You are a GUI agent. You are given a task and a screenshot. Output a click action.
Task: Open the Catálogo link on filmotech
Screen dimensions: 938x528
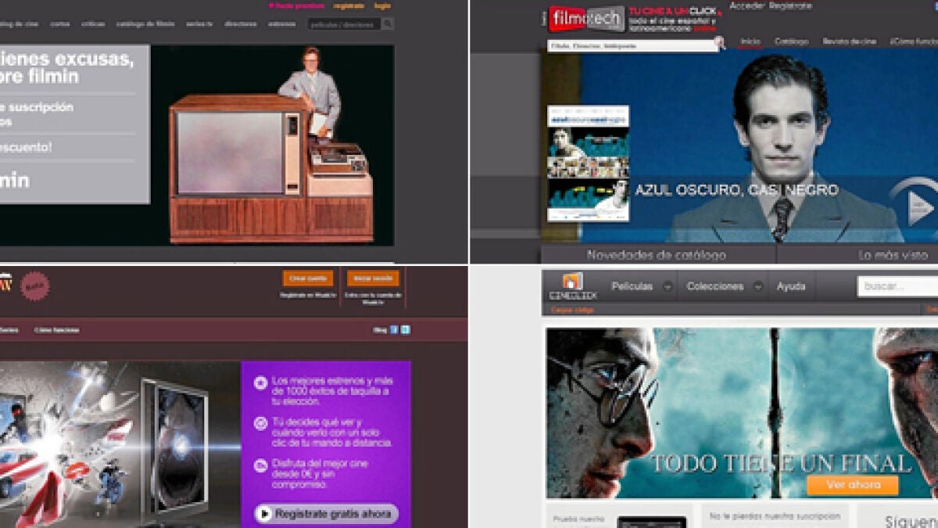click(x=791, y=41)
